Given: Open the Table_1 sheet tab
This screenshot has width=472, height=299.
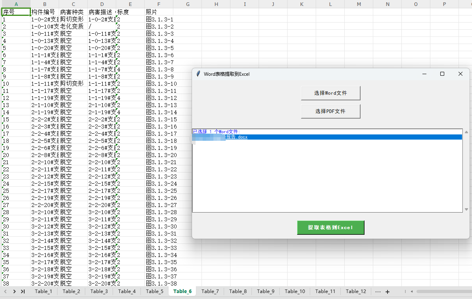Looking at the screenshot, I should coord(43,291).
